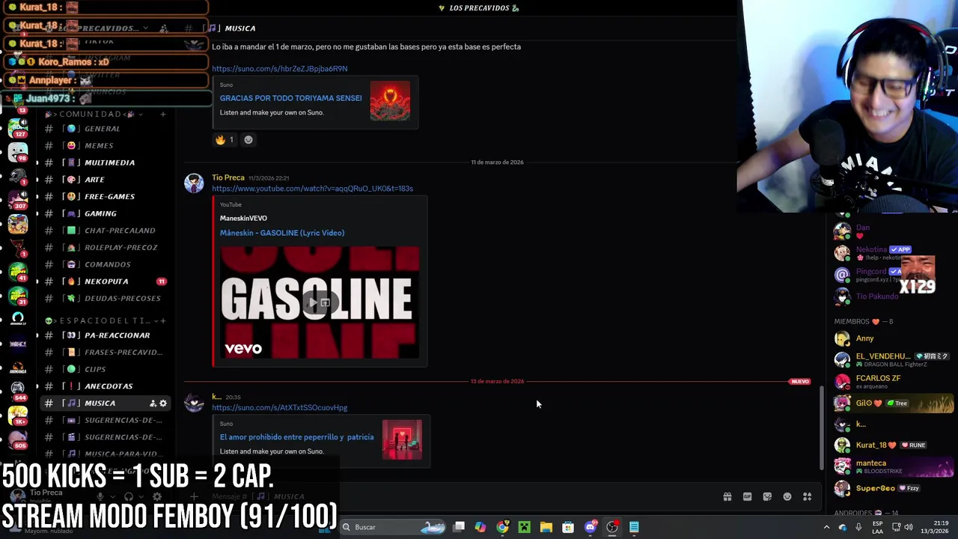Open the NEKOPUTA channel with 11 mentions
Image resolution: width=958 pixels, height=539 pixels.
(105, 281)
